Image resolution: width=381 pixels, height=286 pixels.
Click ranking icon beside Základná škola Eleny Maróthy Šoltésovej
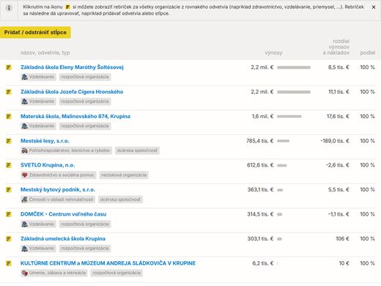(x=9, y=67)
